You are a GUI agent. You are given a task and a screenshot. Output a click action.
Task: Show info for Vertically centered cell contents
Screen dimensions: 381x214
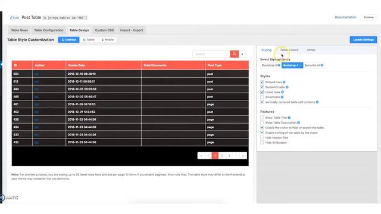tap(317, 102)
